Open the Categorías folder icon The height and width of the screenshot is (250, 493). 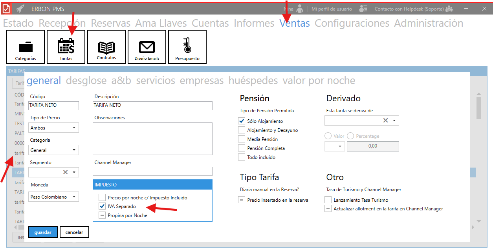point(26,47)
